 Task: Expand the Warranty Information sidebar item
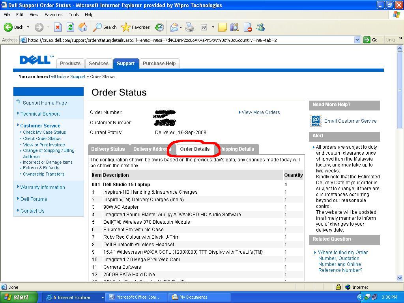(x=43, y=187)
